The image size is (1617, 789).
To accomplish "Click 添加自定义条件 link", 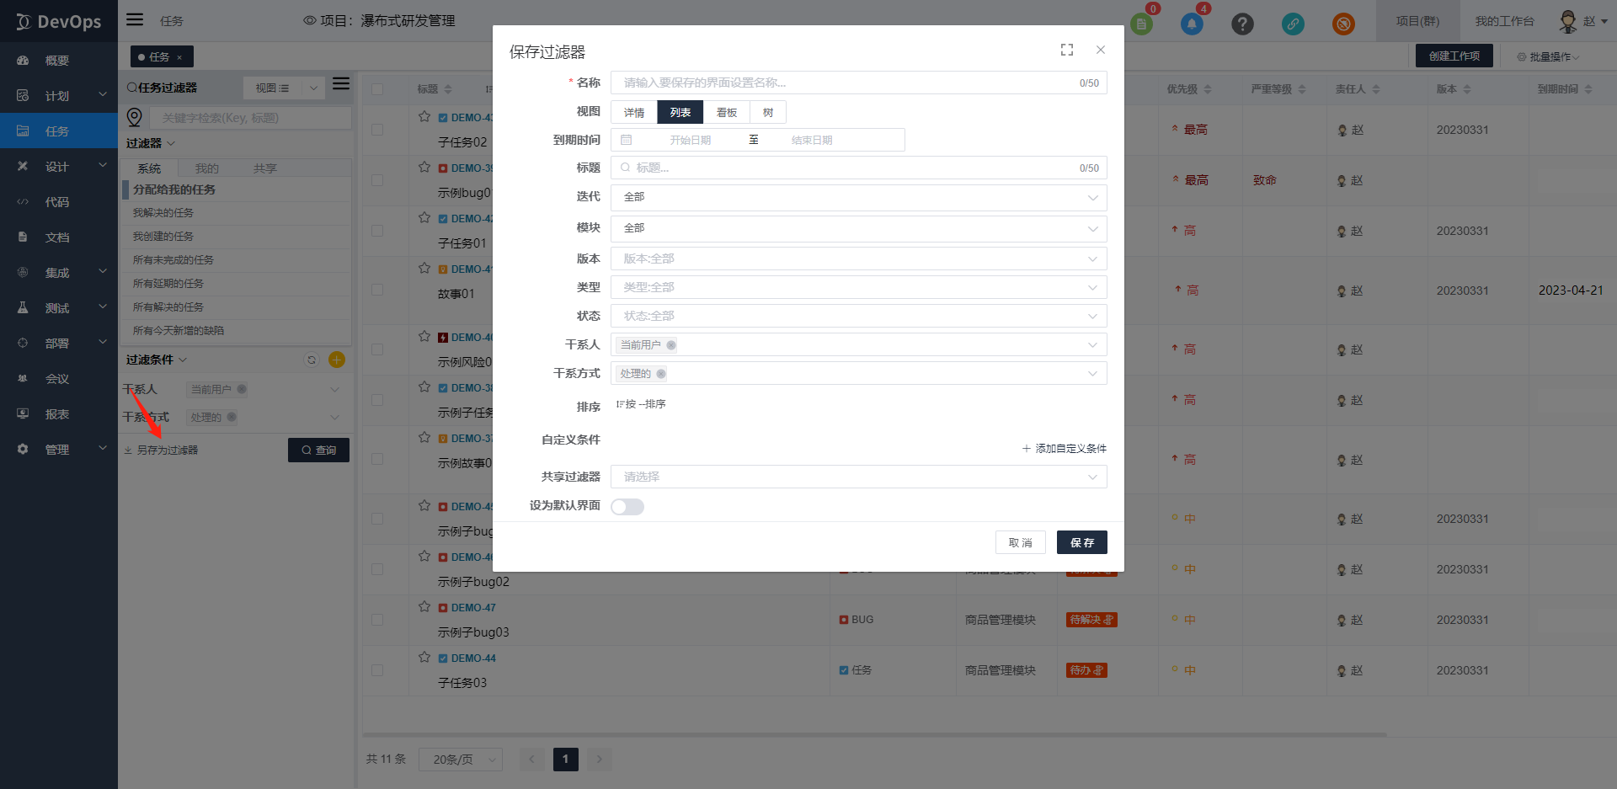I will click(1065, 448).
